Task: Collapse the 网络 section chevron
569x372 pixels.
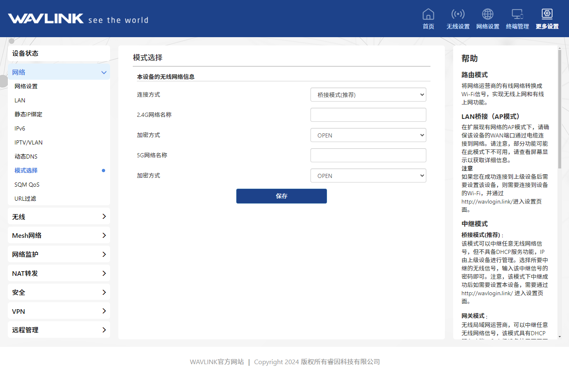Action: pyautogui.click(x=103, y=73)
